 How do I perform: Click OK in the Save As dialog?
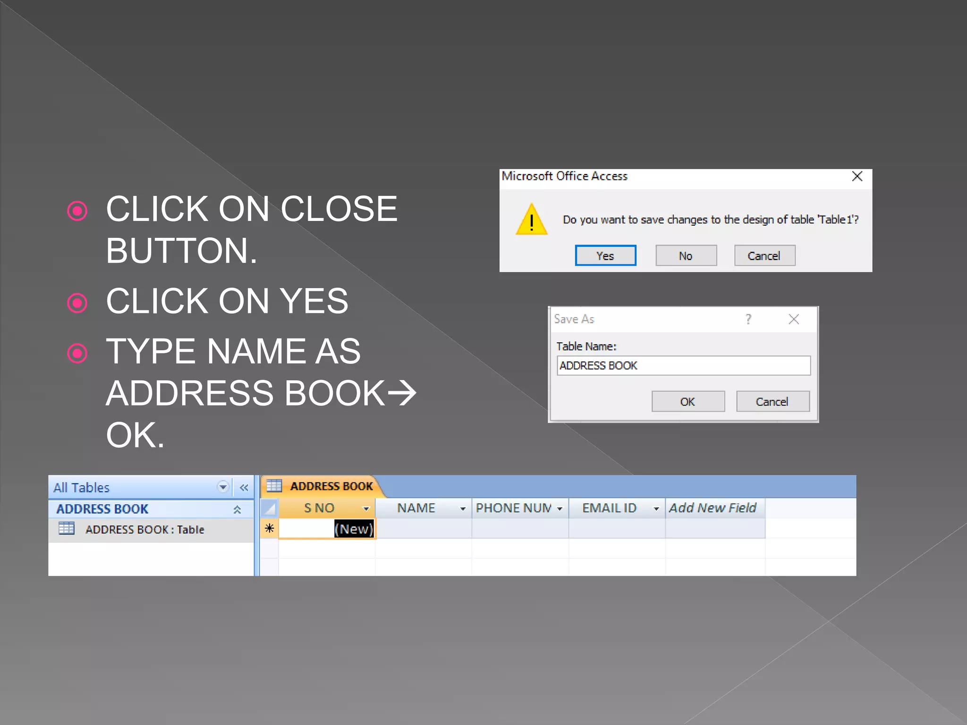tap(688, 402)
